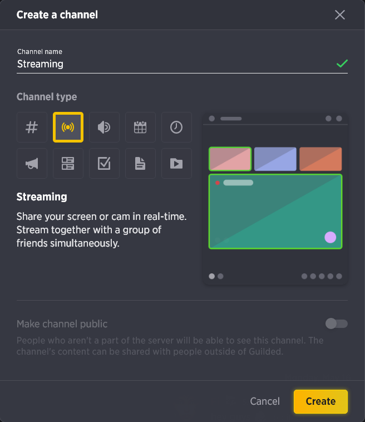365x422 pixels.
Task: Select the Scheduling clock channel type icon
Action: pos(176,127)
